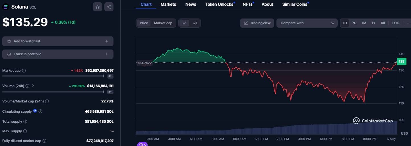Open info icon for Volume/Market cap (24h)
The image size is (411, 146).
pos(47,101)
